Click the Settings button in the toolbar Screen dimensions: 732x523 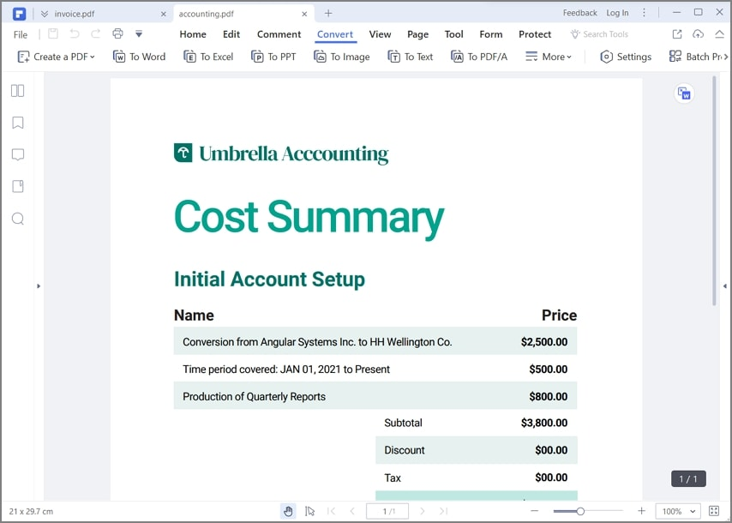click(626, 57)
